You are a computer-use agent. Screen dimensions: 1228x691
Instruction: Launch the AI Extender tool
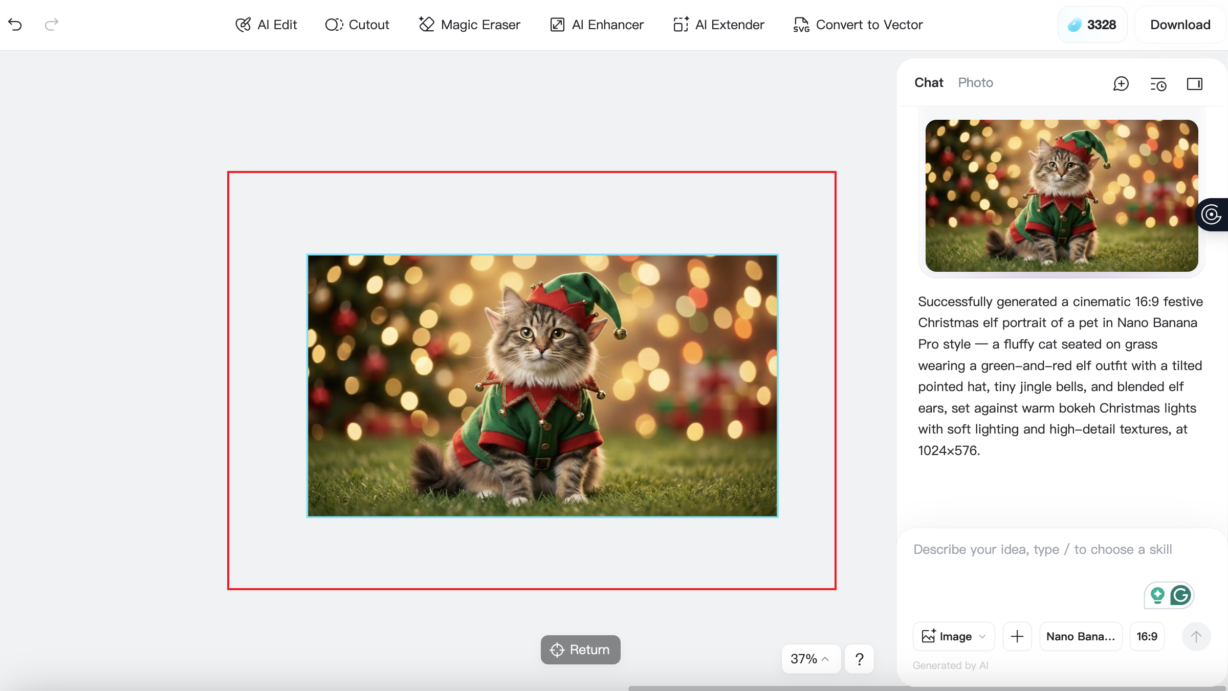(x=719, y=25)
